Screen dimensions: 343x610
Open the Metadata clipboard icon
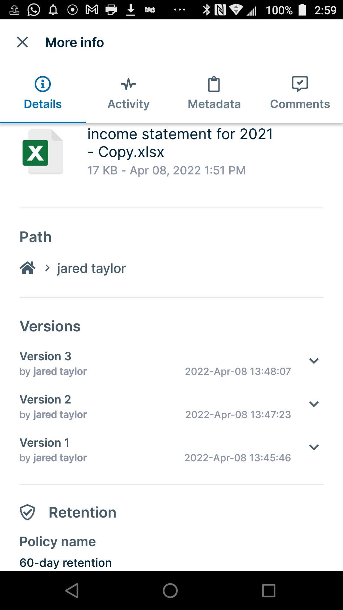[214, 84]
